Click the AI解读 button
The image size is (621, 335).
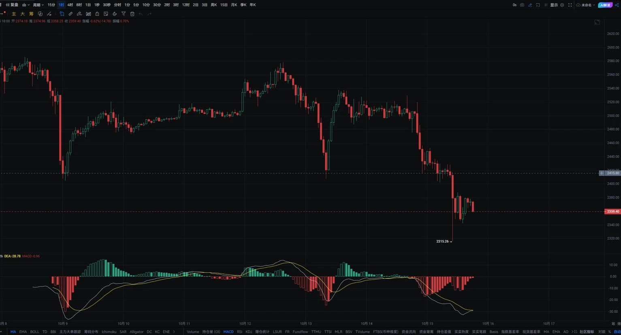pyautogui.click(x=605, y=5)
